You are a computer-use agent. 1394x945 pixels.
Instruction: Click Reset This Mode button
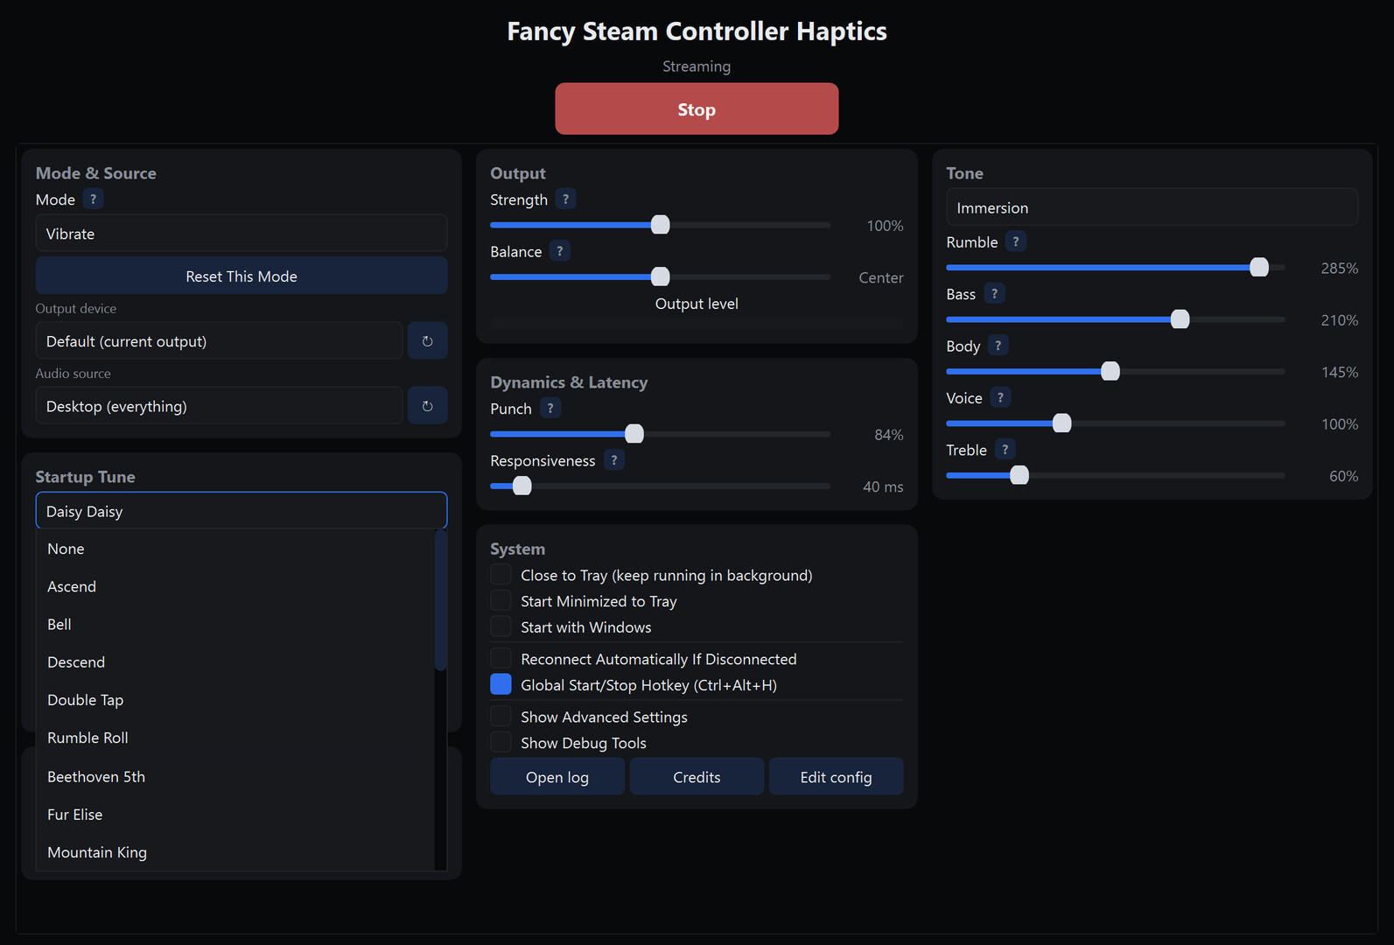coord(242,276)
